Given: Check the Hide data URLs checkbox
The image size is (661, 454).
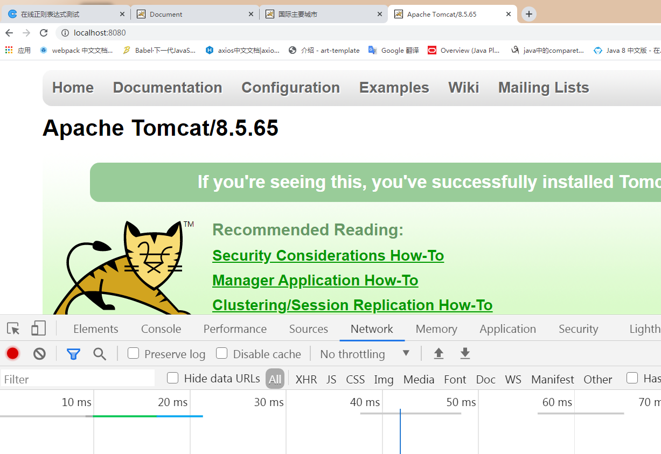Looking at the screenshot, I should click(x=173, y=378).
